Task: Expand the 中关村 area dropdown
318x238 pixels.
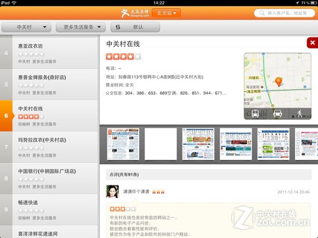Action: pos(26,27)
